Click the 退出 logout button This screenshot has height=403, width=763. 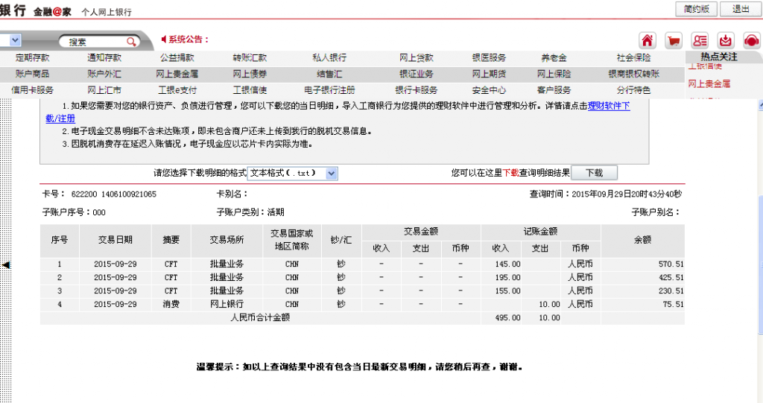pos(741,9)
